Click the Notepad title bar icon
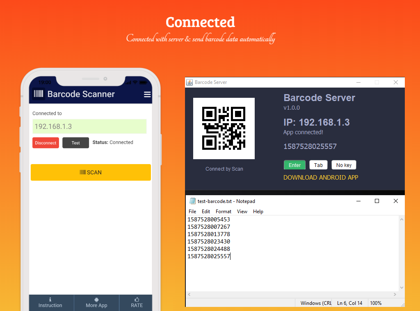The height and width of the screenshot is (311, 420). click(x=192, y=201)
